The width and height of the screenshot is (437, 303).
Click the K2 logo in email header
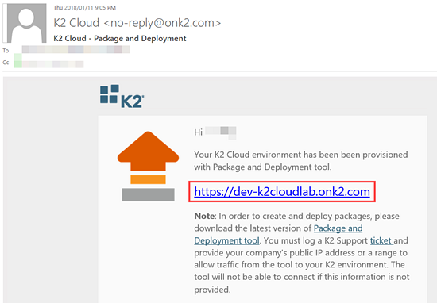pos(122,96)
